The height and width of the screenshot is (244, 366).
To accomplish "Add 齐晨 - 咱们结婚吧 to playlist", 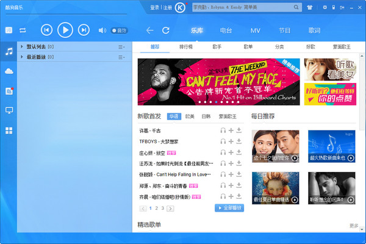I will [x=231, y=196].
